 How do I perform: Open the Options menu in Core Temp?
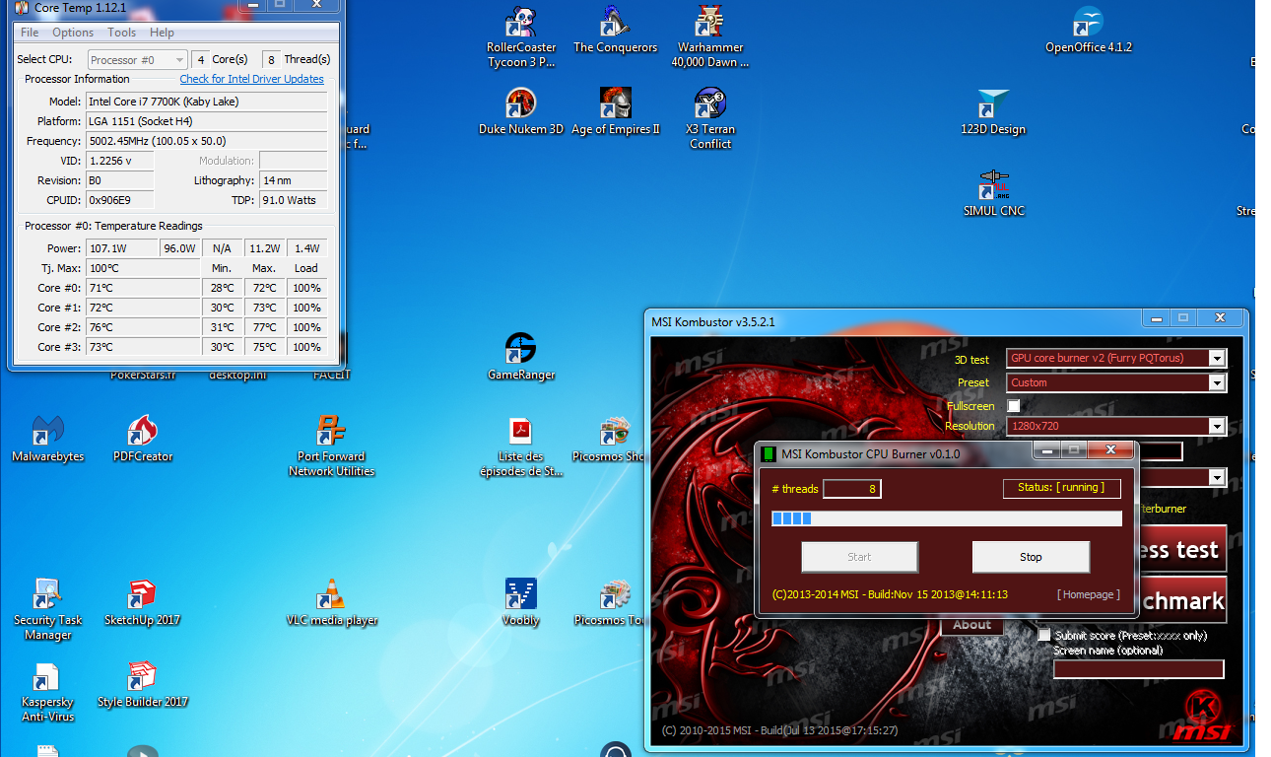click(73, 33)
